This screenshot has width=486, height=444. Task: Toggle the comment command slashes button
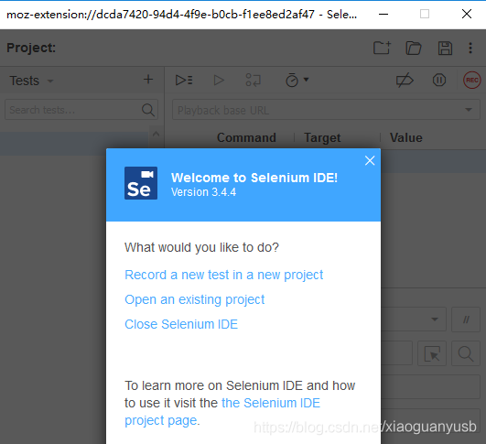[x=466, y=319]
